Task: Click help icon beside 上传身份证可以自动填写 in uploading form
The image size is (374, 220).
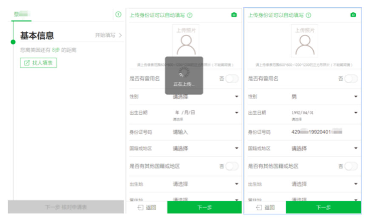Action: 190,15
